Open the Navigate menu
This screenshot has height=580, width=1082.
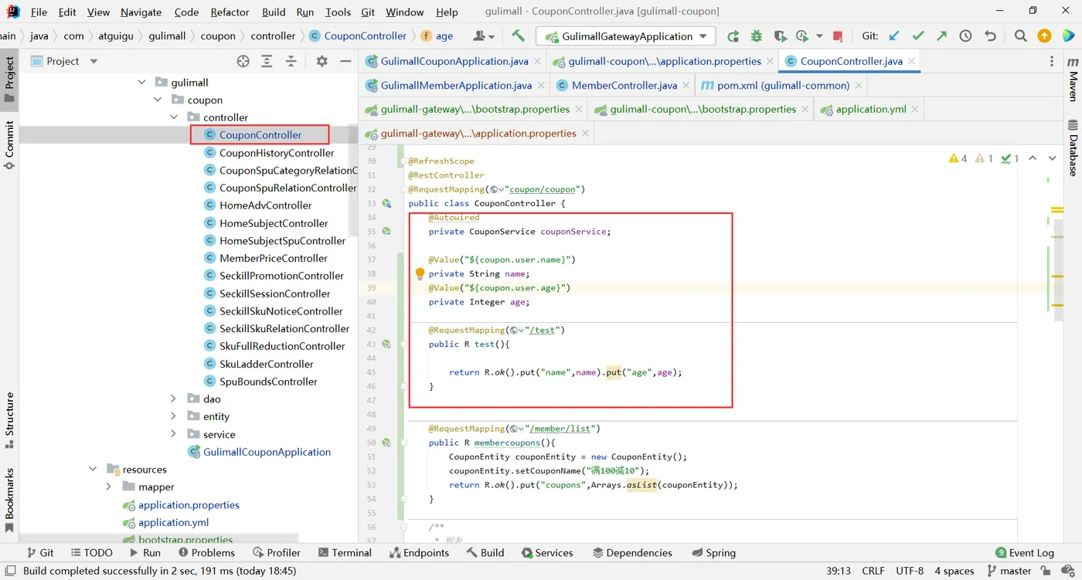(x=141, y=12)
